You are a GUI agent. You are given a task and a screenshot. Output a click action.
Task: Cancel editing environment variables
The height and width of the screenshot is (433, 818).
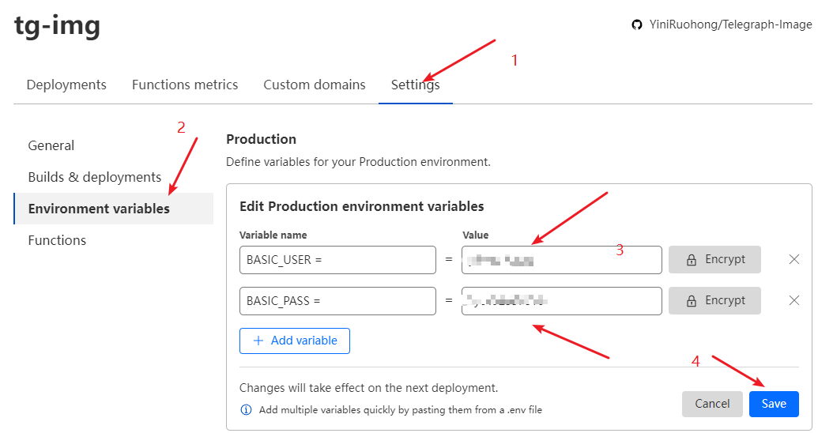(712, 404)
